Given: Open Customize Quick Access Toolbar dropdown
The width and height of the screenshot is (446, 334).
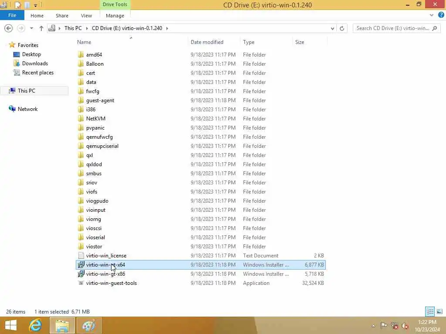Looking at the screenshot, I should click(x=35, y=5).
